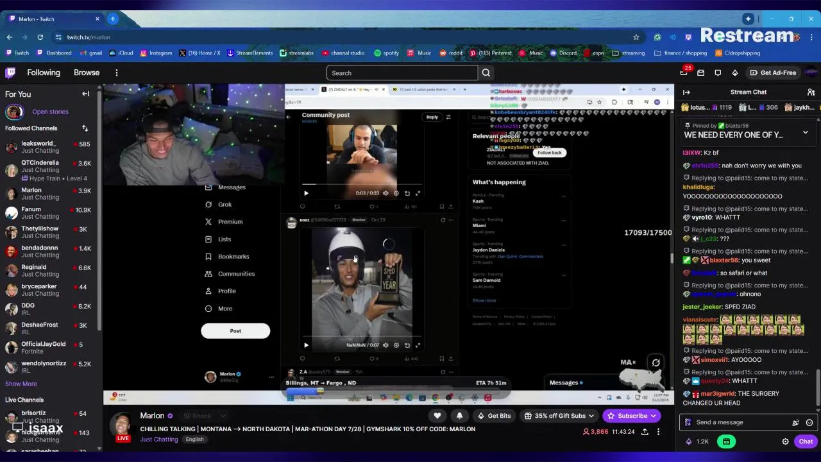821x462 pixels.
Task: Open the StreamElements bookmark
Action: click(250, 53)
